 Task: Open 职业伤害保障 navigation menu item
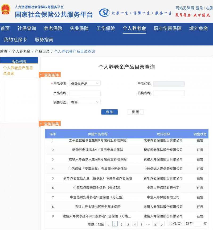tap(167, 28)
